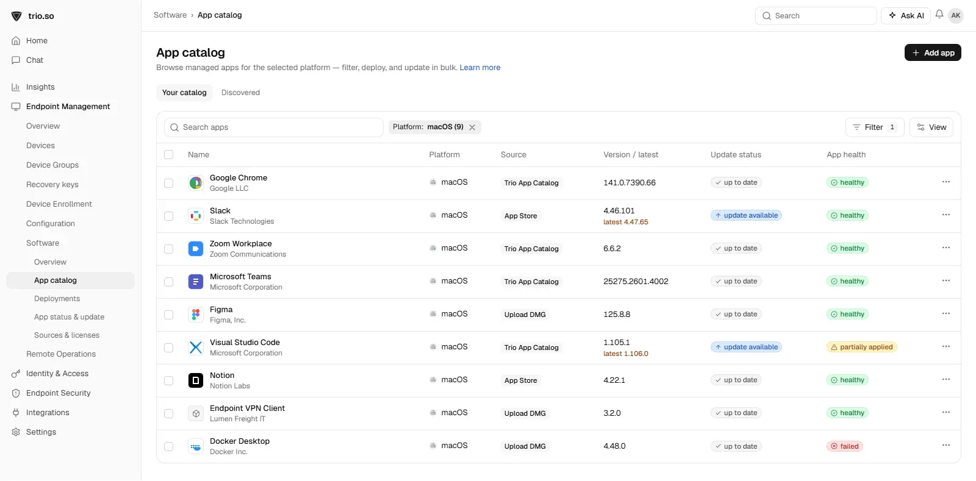The width and height of the screenshot is (976, 481).
Task: Tick the Visual Studio Code row checkbox
Action: (169, 347)
